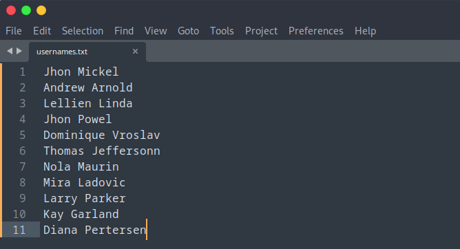Screen dimensions: 460x249
Task: Click the green window button
Action: tap(26, 10)
